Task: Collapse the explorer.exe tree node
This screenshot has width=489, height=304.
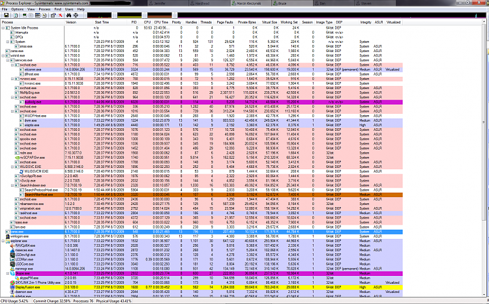Action: [x=3, y=241]
